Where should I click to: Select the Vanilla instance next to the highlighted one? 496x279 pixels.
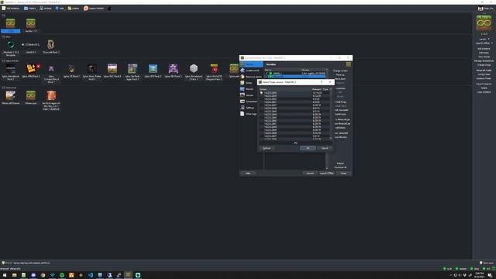coord(31,26)
